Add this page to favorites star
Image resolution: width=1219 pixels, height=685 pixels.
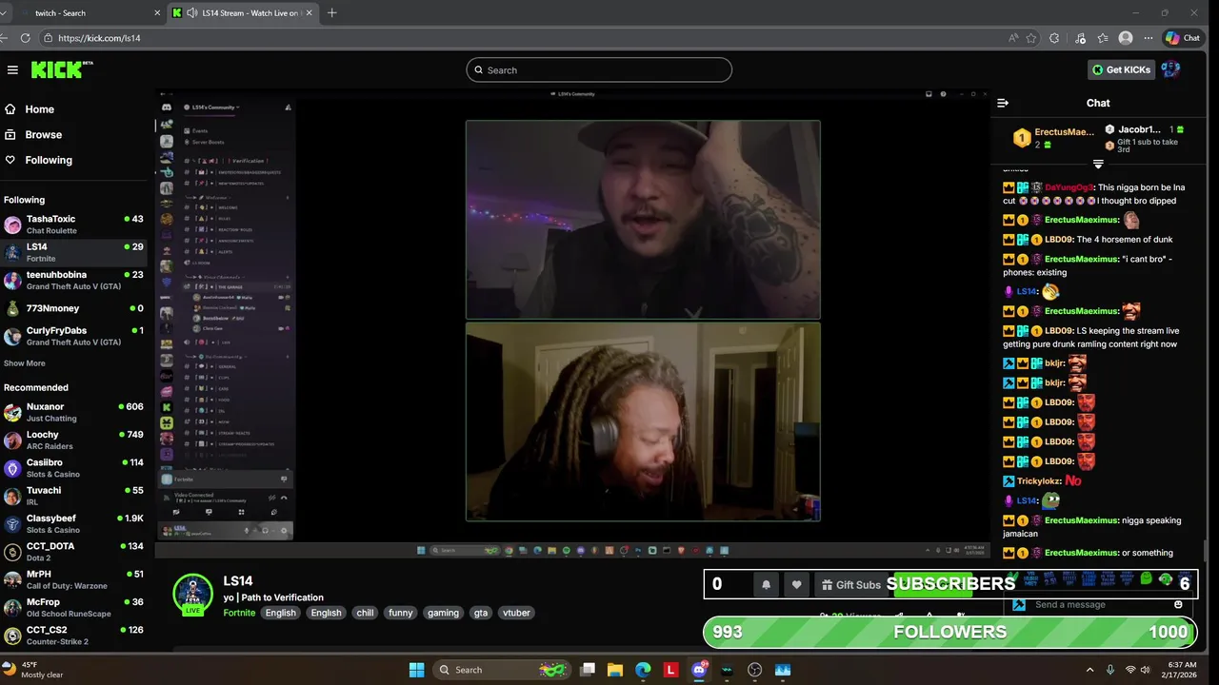1031,38
